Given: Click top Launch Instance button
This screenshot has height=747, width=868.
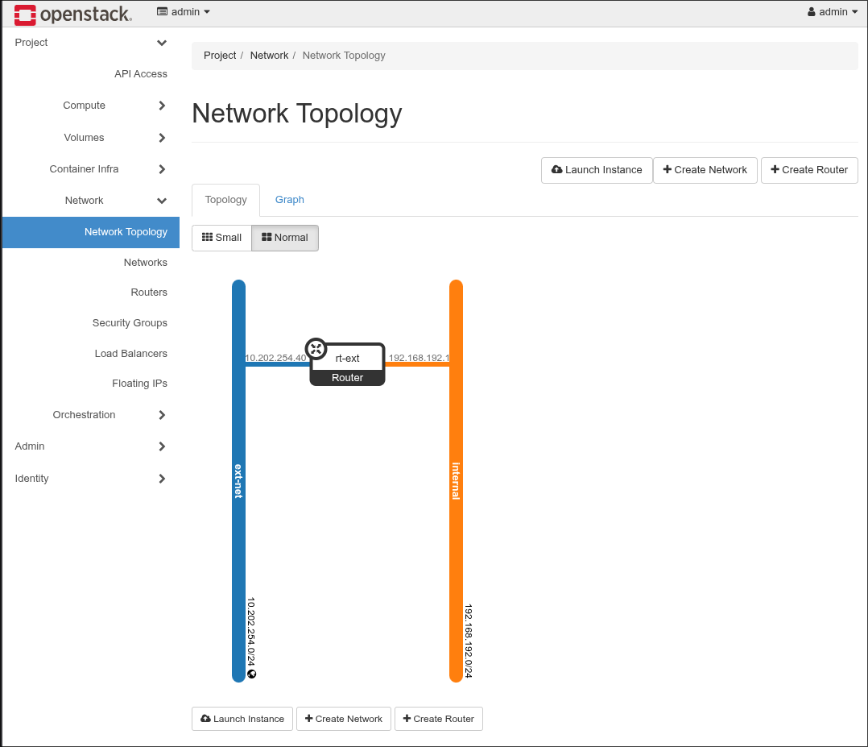Looking at the screenshot, I should [597, 170].
